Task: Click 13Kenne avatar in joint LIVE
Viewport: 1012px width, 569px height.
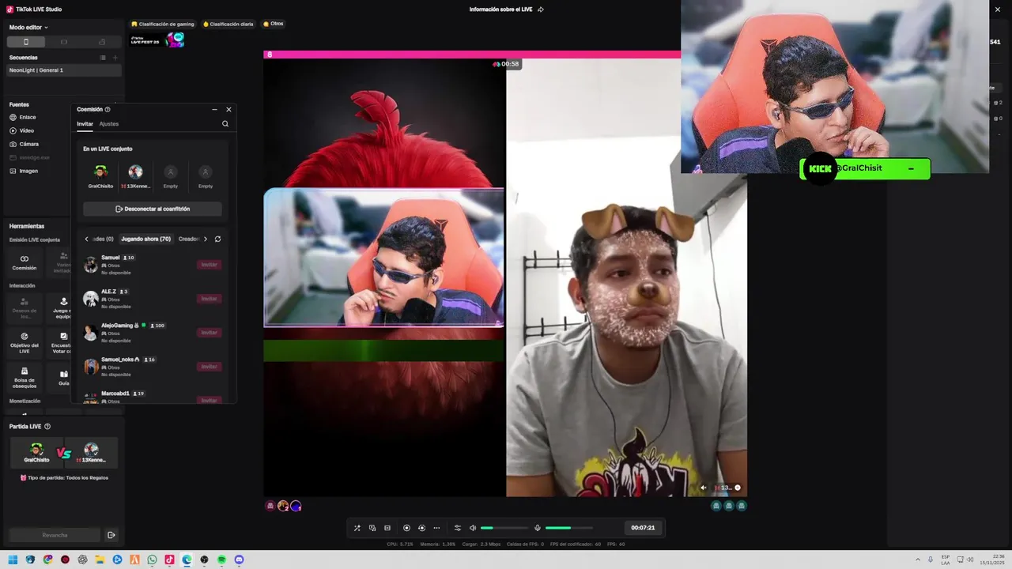Action: coord(136,171)
